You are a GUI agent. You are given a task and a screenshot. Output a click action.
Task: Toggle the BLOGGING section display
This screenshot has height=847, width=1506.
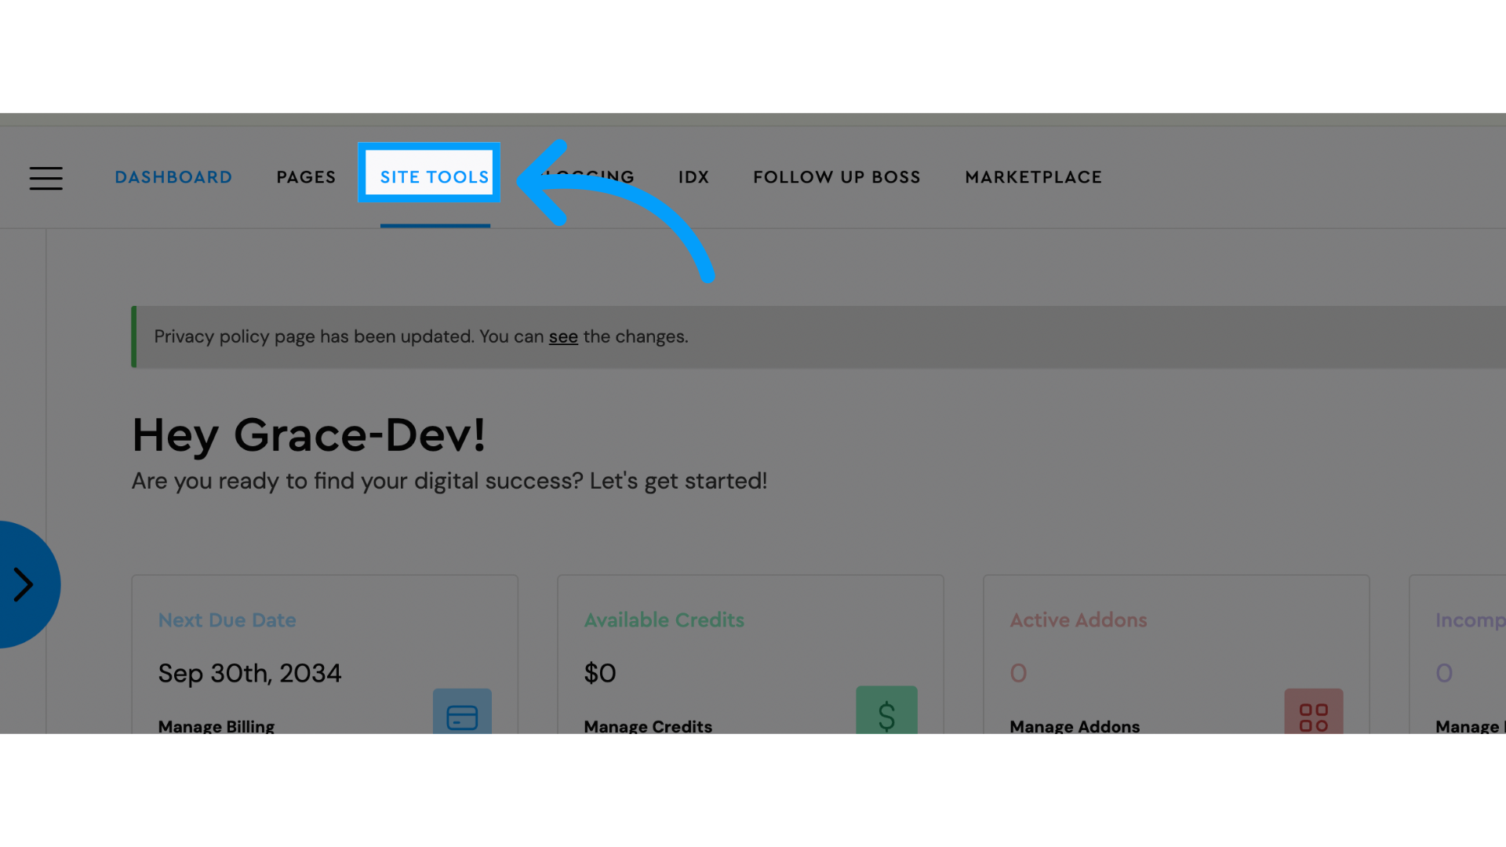click(584, 176)
